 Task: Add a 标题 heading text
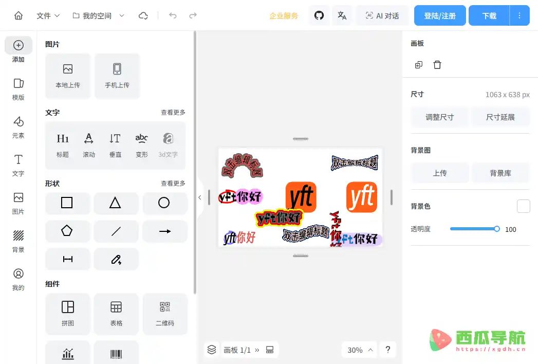(63, 145)
